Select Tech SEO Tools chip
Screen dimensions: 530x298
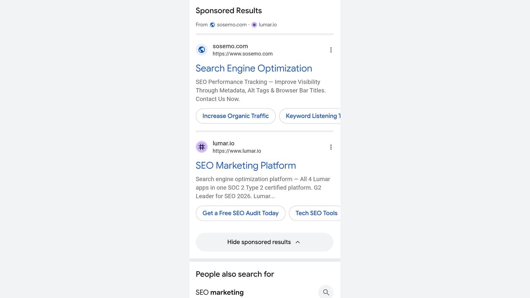315,213
